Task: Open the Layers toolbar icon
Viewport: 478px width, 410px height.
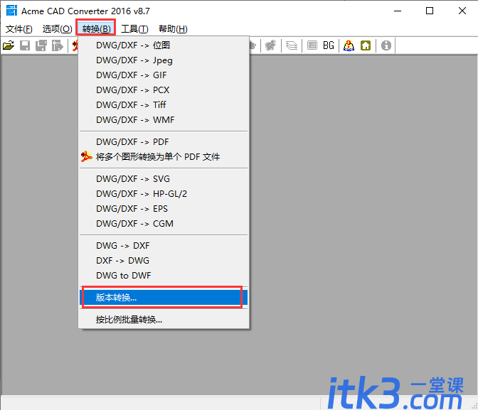Action: pyautogui.click(x=292, y=45)
